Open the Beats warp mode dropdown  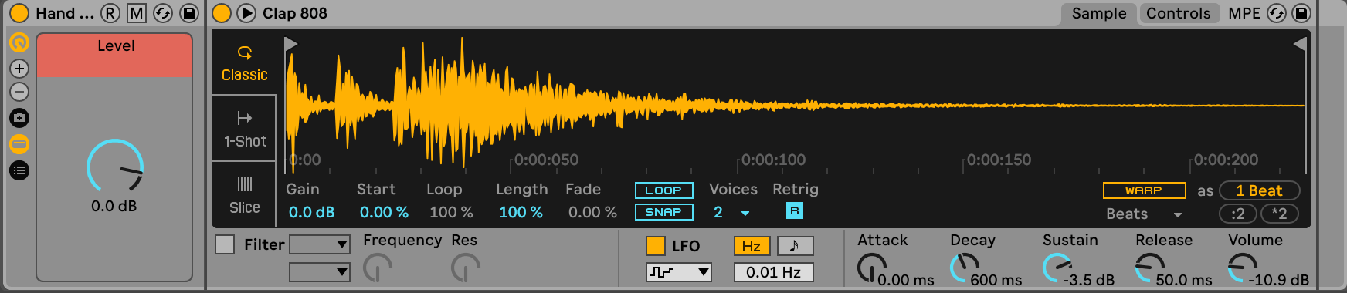pos(1144,214)
